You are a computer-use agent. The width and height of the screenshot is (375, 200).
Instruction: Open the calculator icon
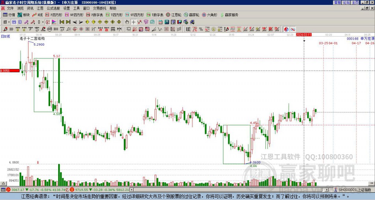[x=167, y=22]
